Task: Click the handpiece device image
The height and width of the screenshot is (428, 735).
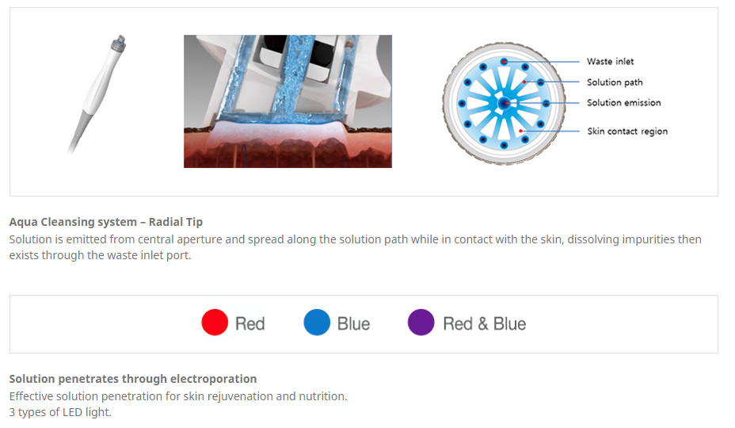Action: pyautogui.click(x=97, y=94)
